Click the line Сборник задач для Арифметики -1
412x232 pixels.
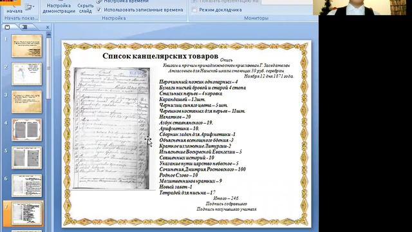pyautogui.click(x=198, y=135)
